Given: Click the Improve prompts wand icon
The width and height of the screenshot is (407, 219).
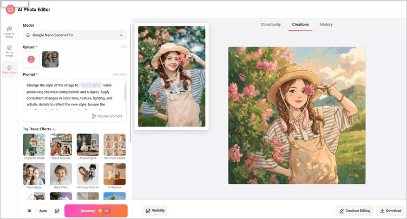Looking at the screenshot, I should click(x=94, y=116).
